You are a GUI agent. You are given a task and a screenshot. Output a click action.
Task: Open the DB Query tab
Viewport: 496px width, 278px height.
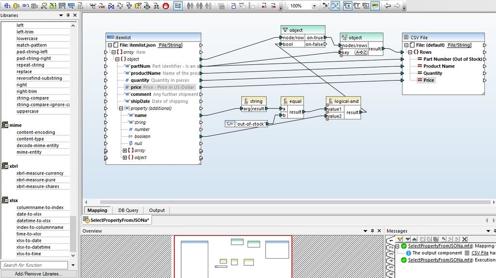[x=128, y=210]
